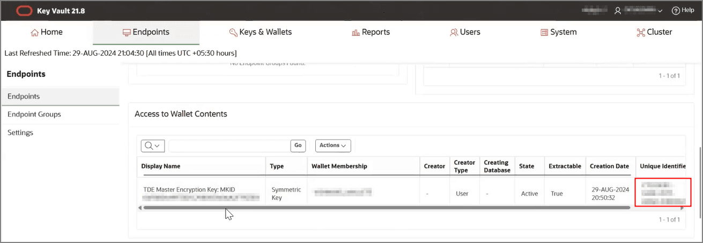Click the Users people icon
The width and height of the screenshot is (703, 243).
tap(454, 33)
